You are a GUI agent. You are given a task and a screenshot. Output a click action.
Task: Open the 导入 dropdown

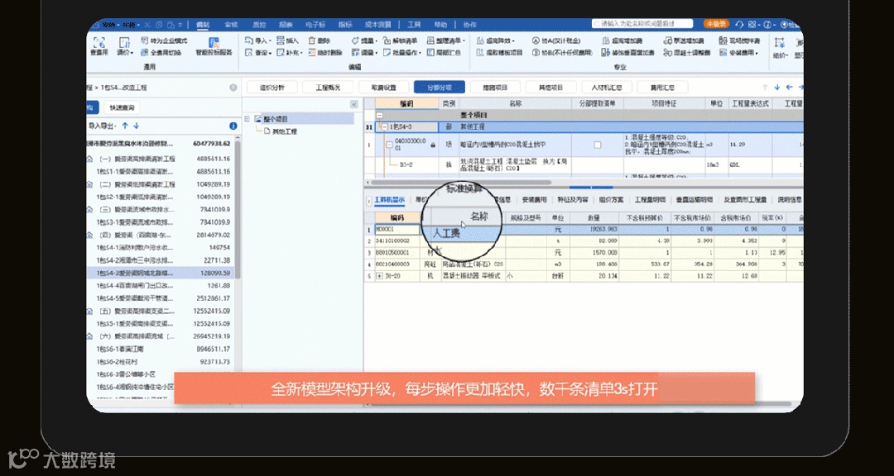point(258,41)
